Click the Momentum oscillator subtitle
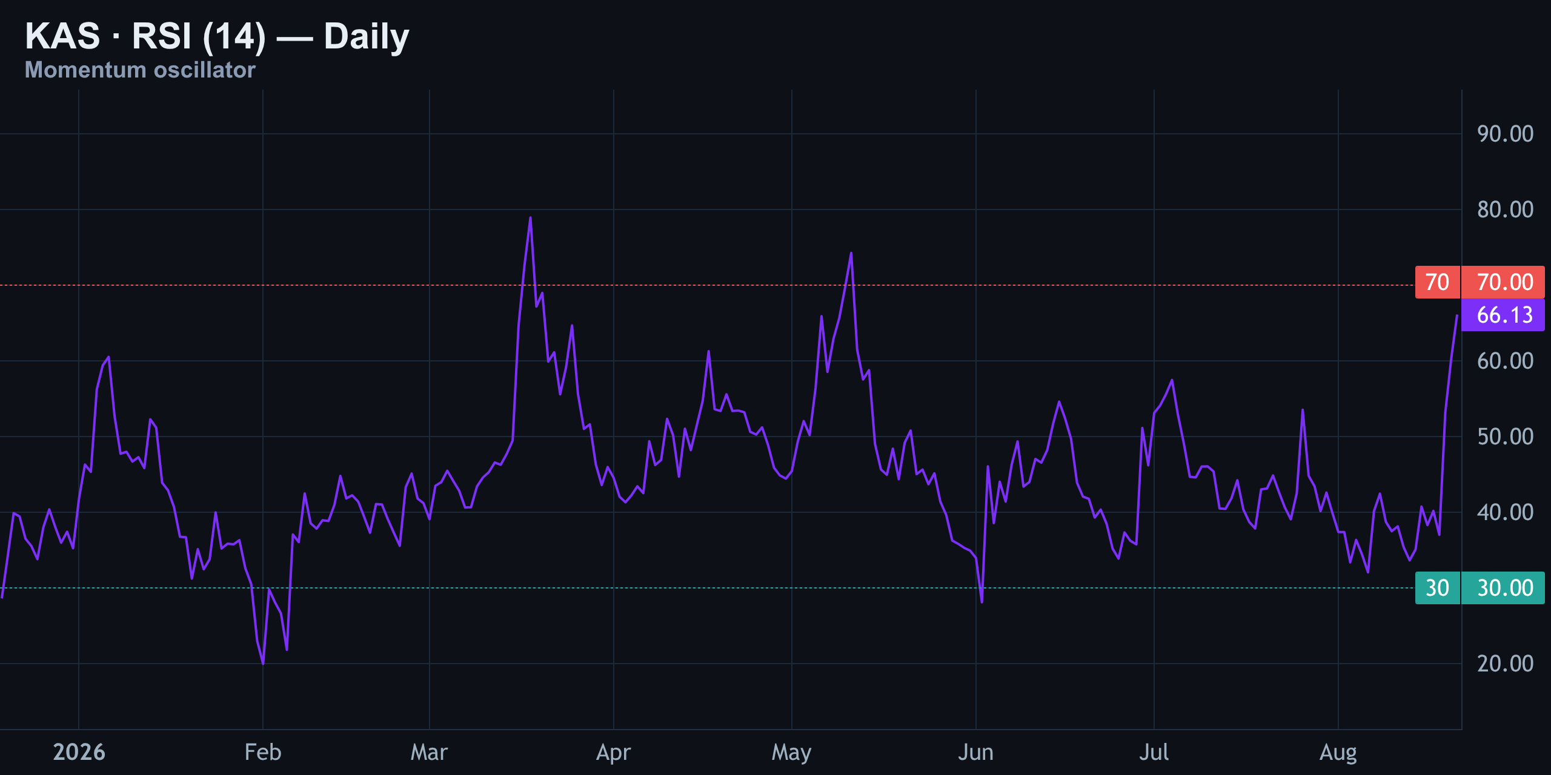This screenshot has width=1551, height=775. (x=140, y=70)
